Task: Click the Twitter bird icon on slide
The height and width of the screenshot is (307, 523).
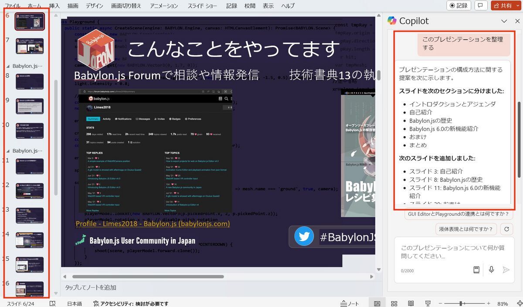Action: 304,237
